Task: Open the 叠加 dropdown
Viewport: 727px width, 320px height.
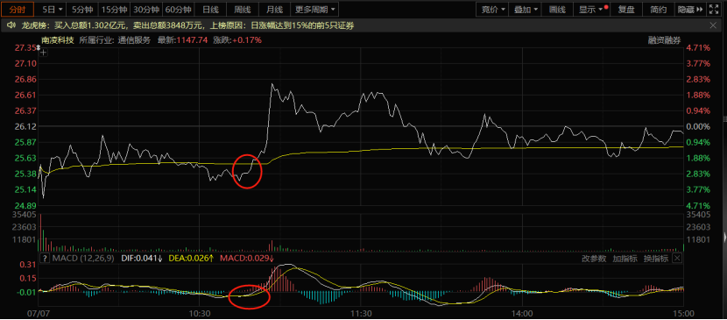Action: (526, 9)
